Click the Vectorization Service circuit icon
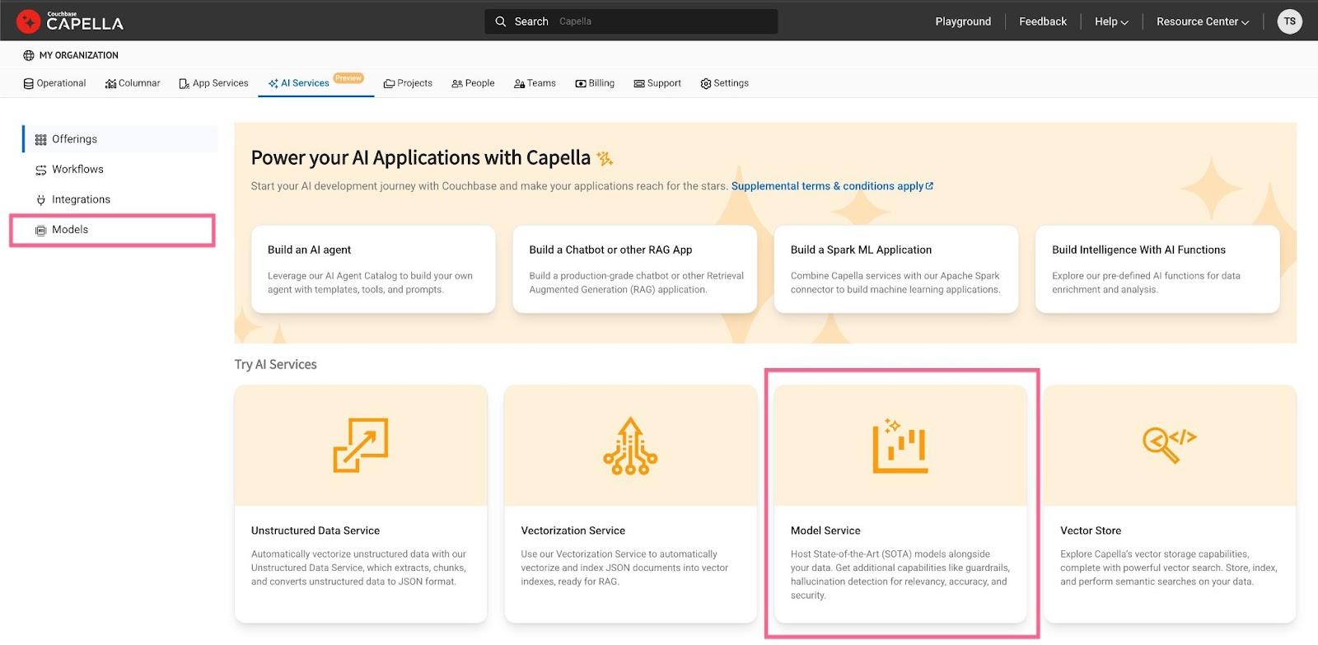 (630, 446)
